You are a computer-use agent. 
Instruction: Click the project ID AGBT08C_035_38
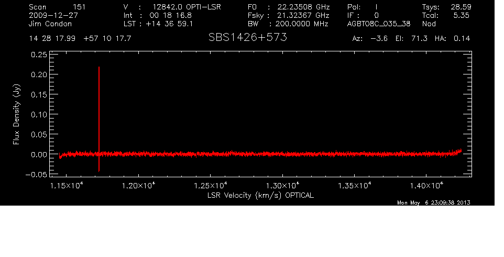pyautogui.click(x=379, y=24)
